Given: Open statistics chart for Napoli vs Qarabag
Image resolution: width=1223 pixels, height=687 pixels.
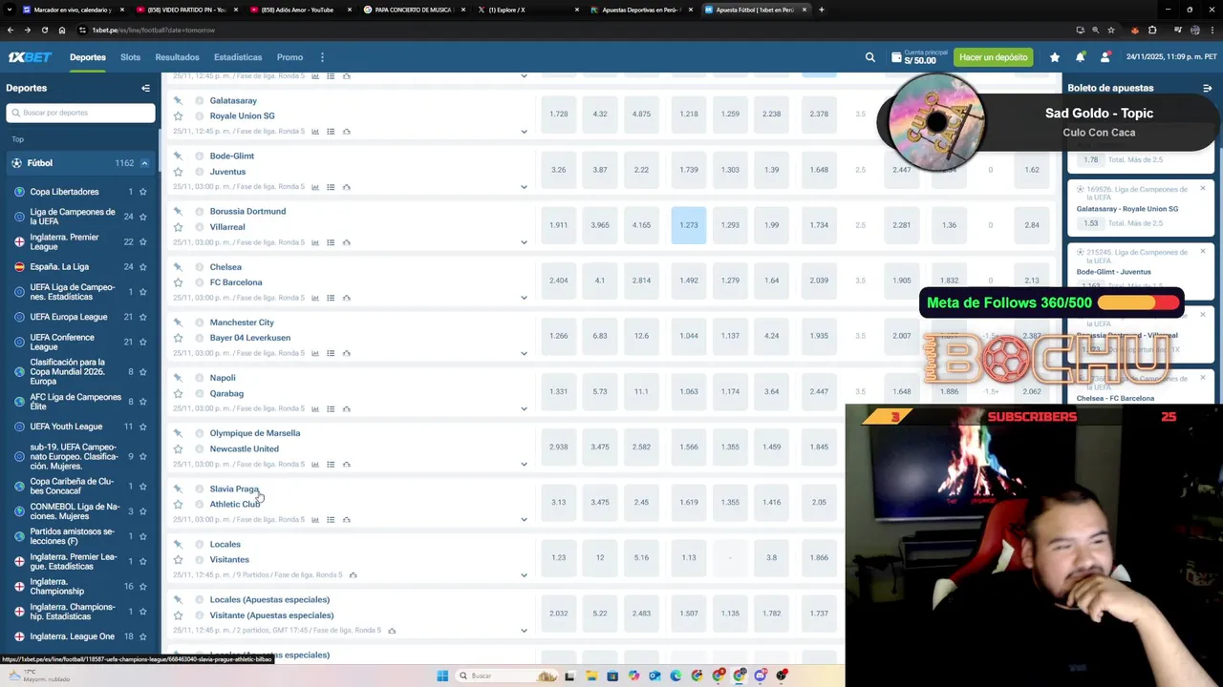Looking at the screenshot, I should [315, 409].
